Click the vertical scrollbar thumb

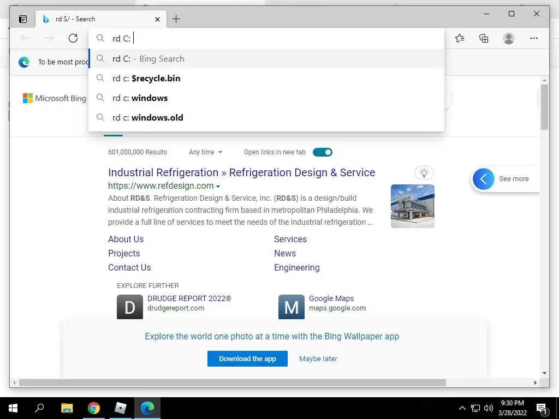point(544,107)
